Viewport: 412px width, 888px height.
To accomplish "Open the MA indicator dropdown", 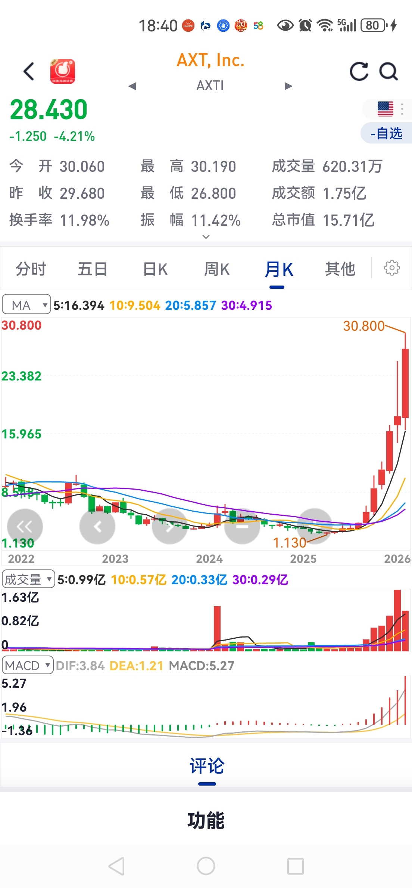I will 26,305.
